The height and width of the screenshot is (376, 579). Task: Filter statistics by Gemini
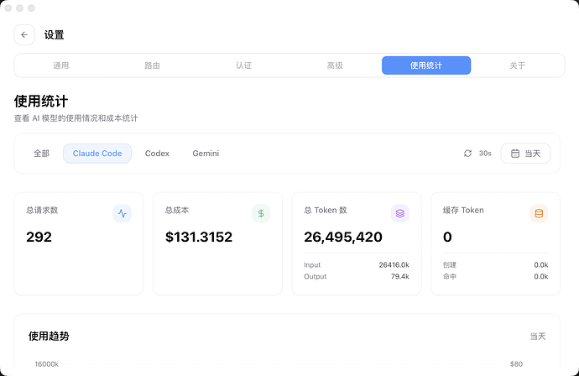point(206,154)
